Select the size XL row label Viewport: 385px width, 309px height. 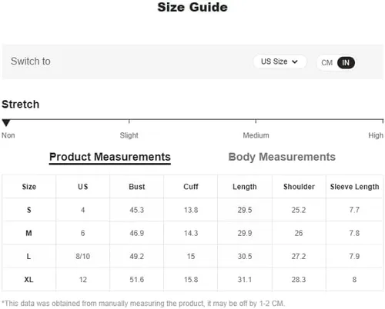28,280
